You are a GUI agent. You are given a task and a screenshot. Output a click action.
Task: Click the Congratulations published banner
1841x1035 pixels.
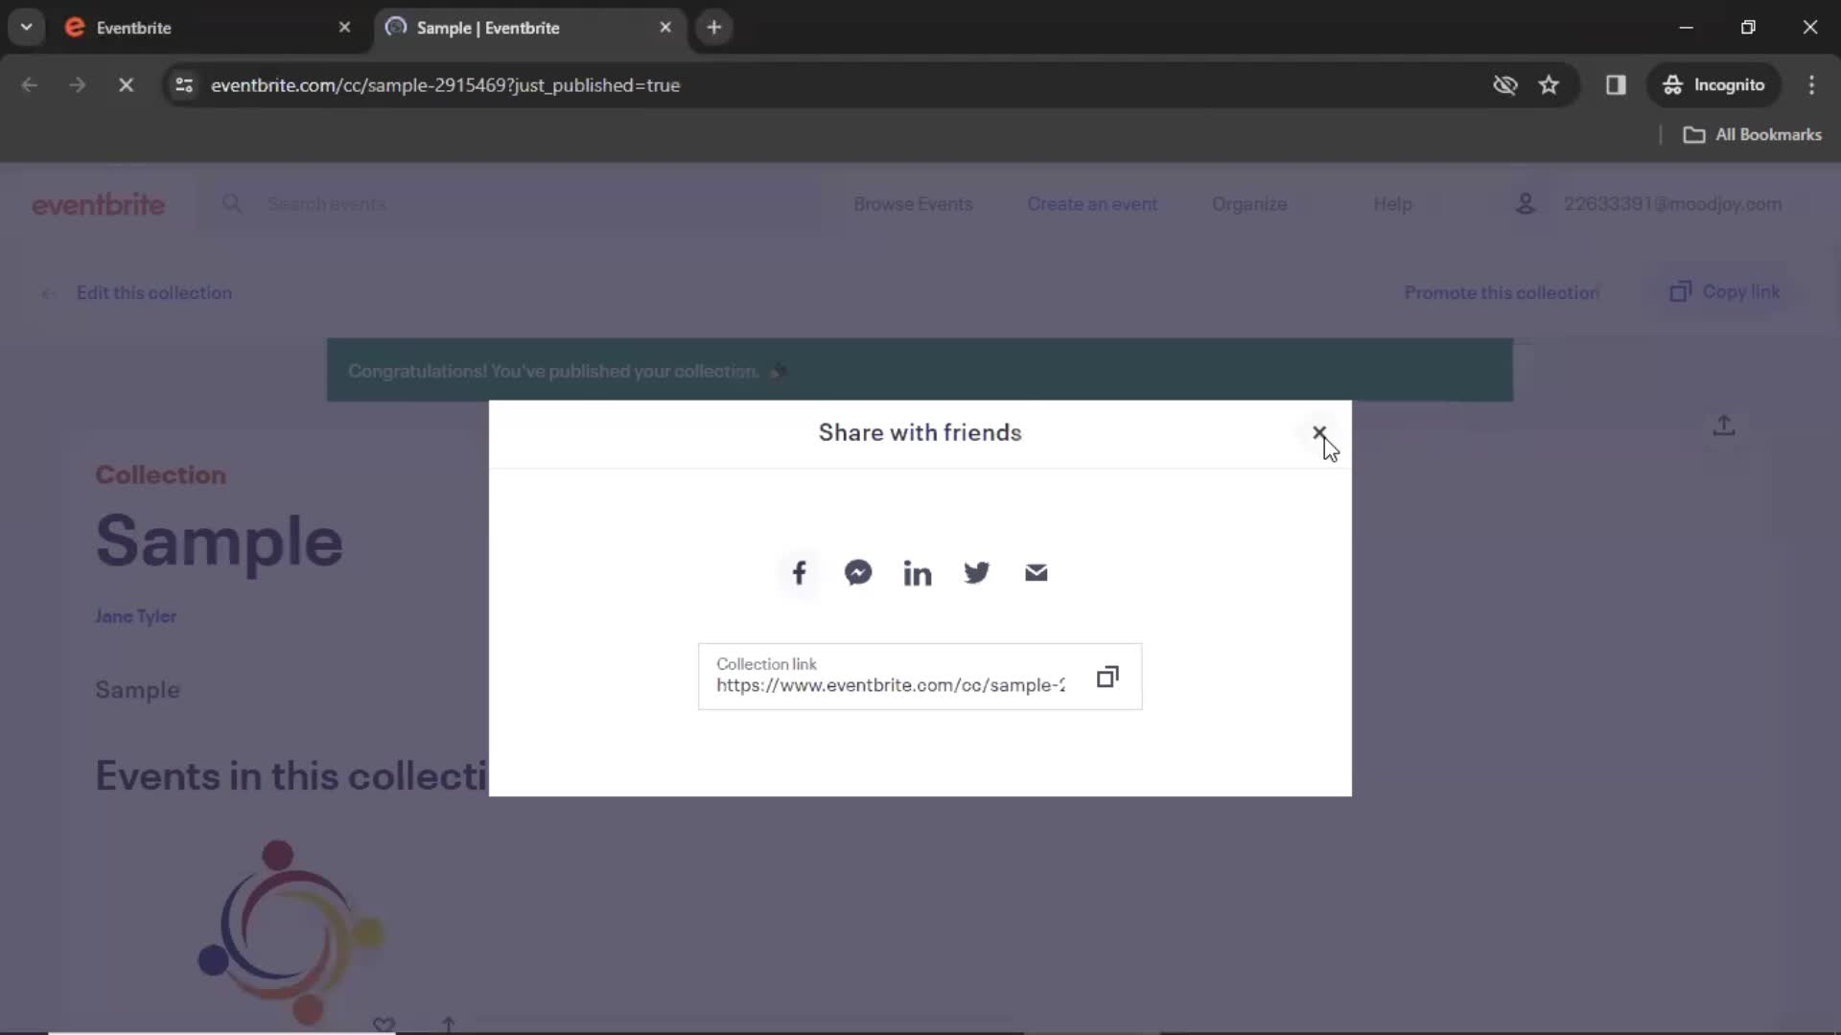[x=920, y=370]
